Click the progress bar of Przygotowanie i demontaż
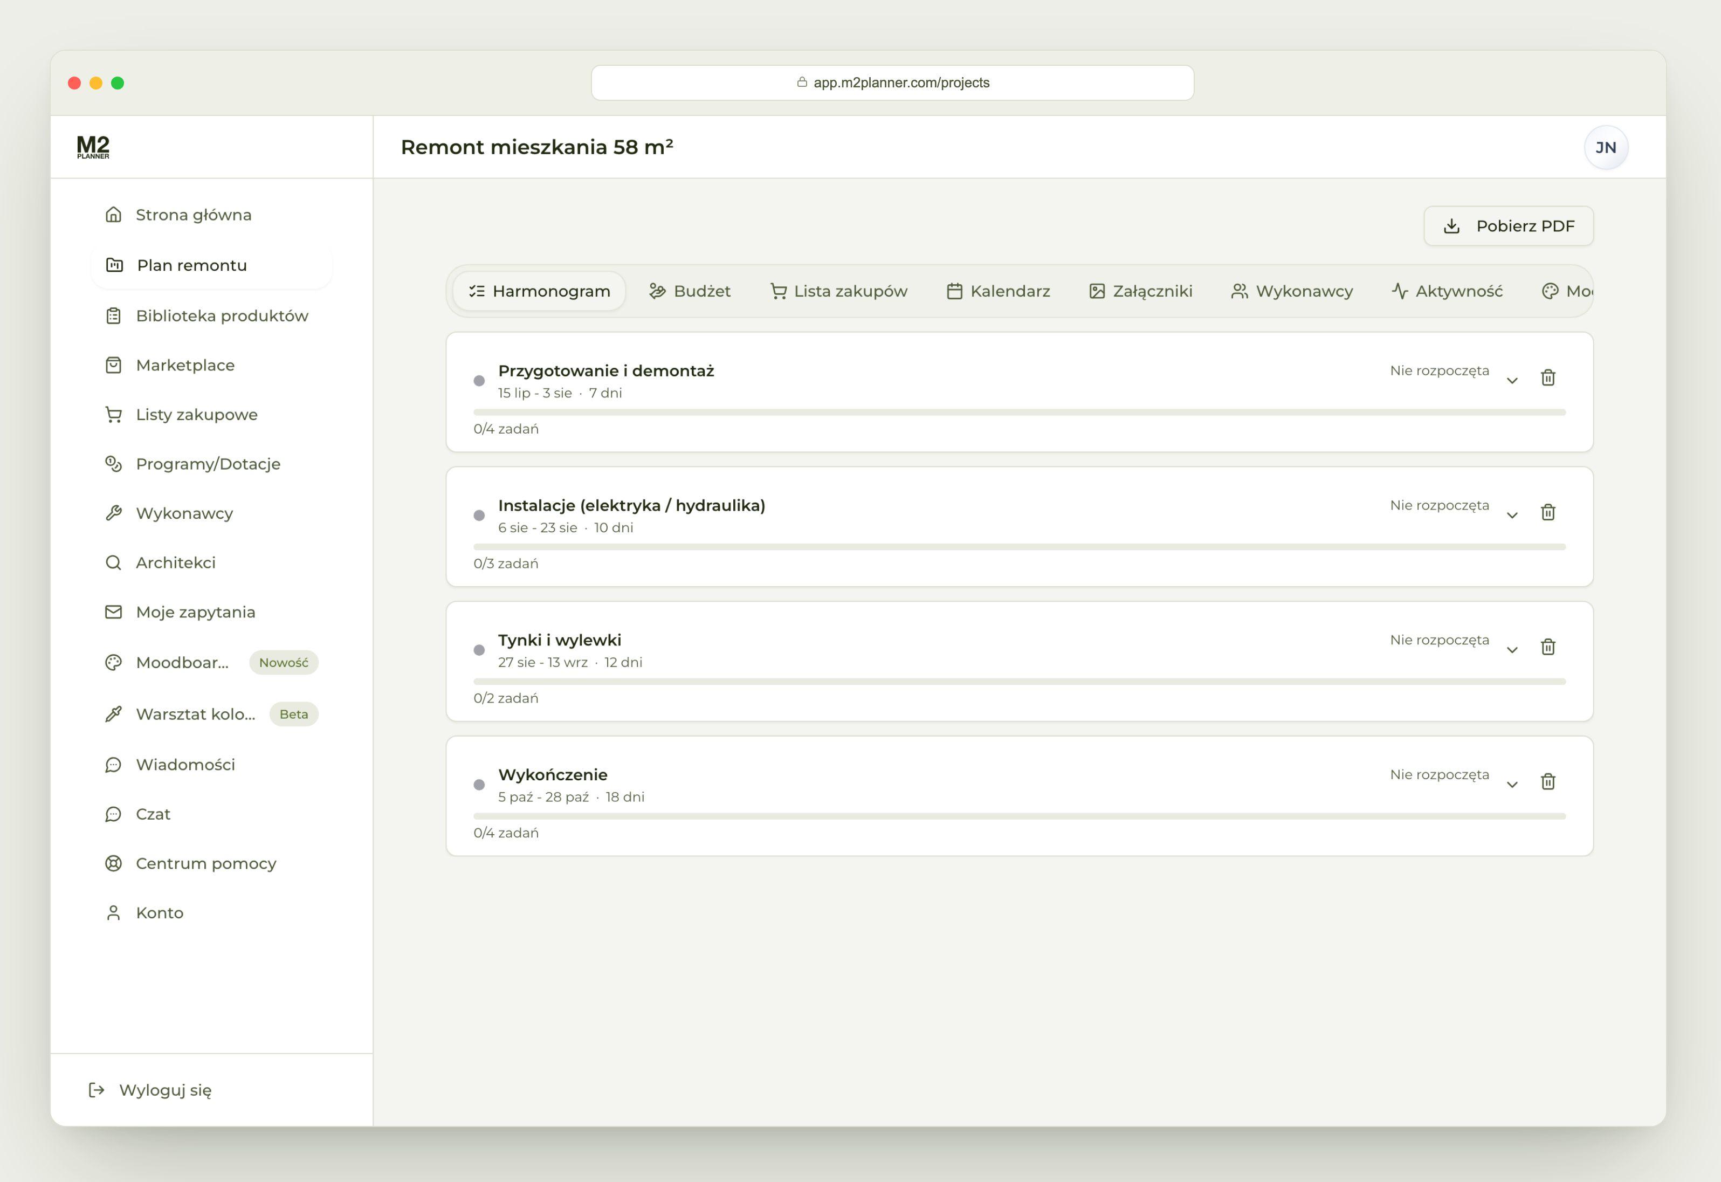 (1019, 412)
